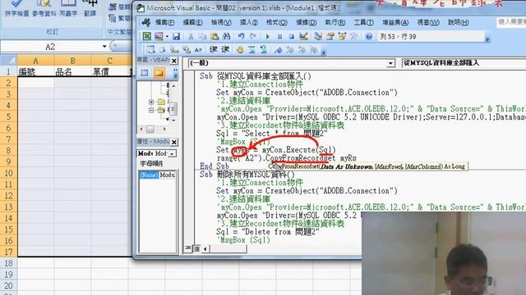Click project tree horizontal scrollbar thumb

coord(150,129)
